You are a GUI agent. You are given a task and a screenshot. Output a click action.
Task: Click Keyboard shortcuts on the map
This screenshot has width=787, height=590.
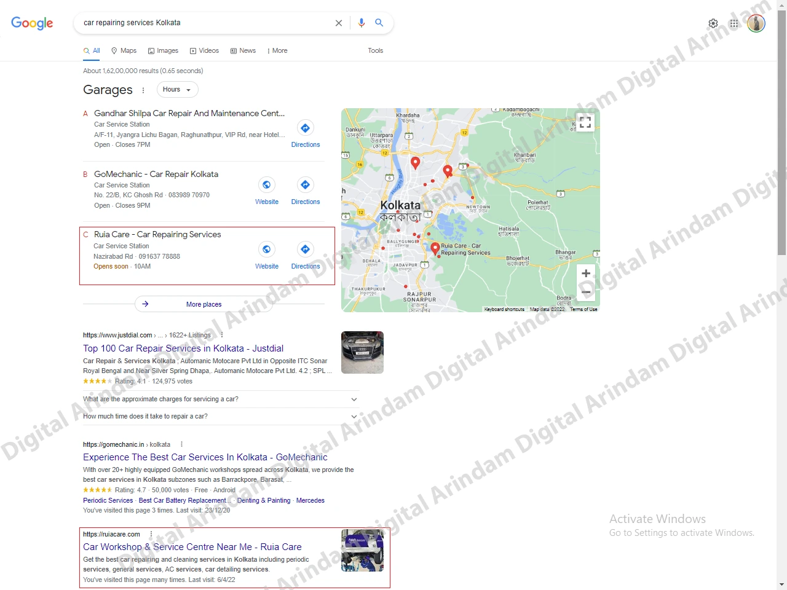[x=504, y=309]
